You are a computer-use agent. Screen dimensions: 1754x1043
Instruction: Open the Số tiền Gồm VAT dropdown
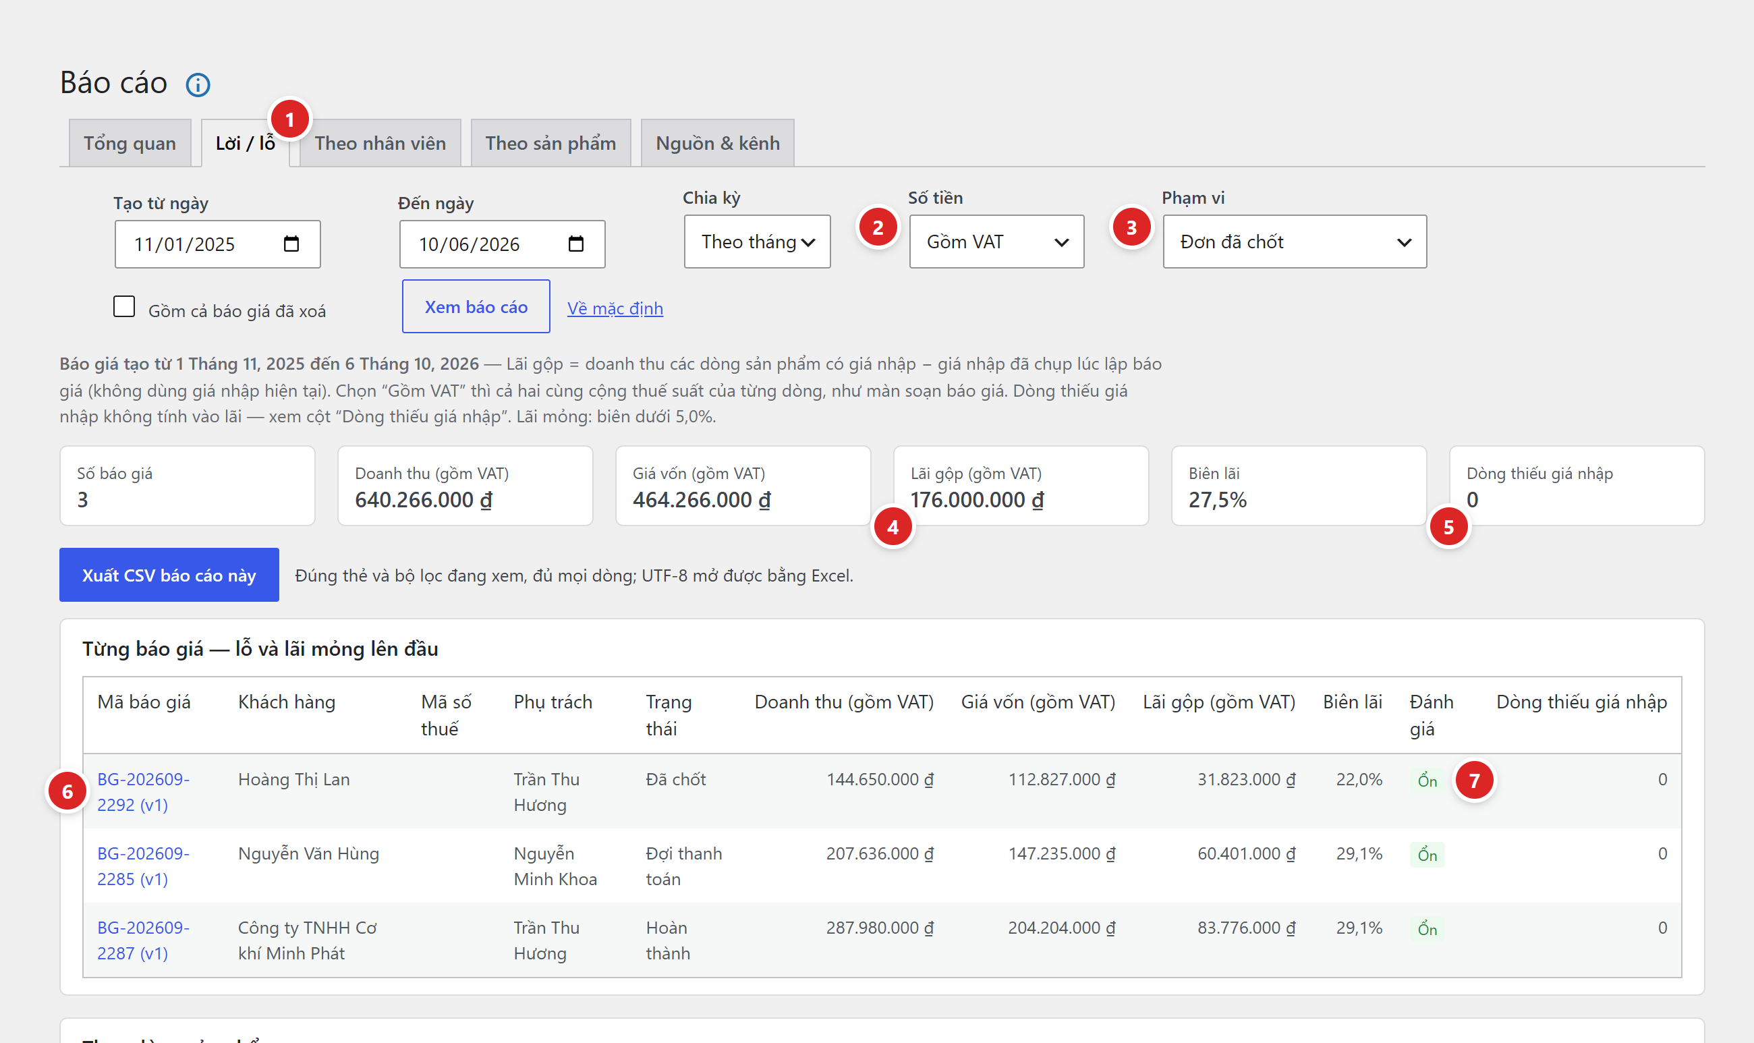(x=996, y=242)
